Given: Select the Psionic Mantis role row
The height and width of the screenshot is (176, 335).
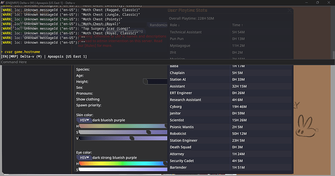Looking at the screenshot, I should coord(230,127).
